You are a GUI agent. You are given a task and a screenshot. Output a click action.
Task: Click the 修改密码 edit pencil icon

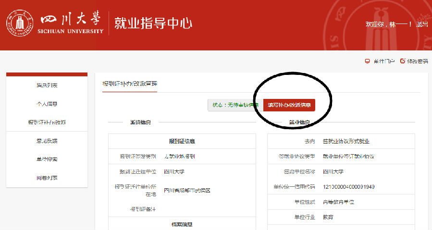[403, 61]
